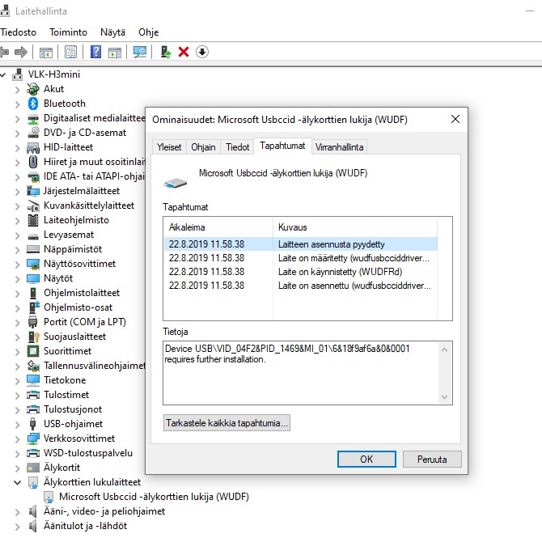
Task: Select Microsoft Usbccid -älykorttien lukija tree item
Action: click(154, 497)
